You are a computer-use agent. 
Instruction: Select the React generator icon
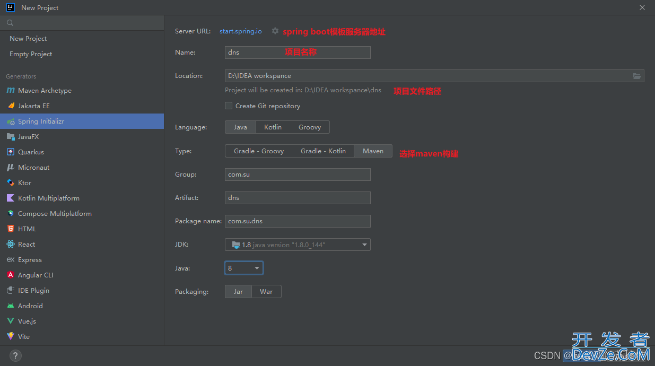(x=11, y=245)
